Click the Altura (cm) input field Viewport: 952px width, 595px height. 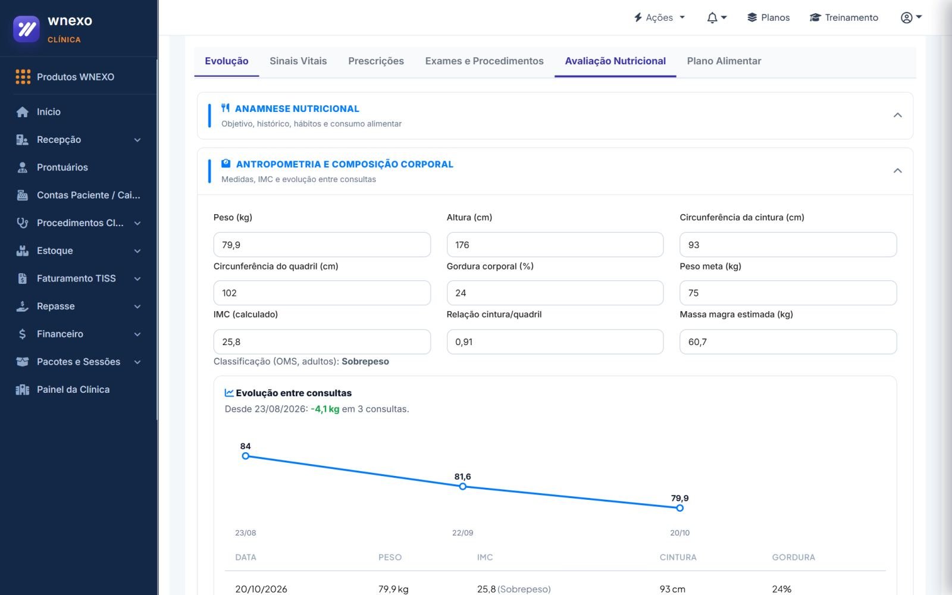555,245
